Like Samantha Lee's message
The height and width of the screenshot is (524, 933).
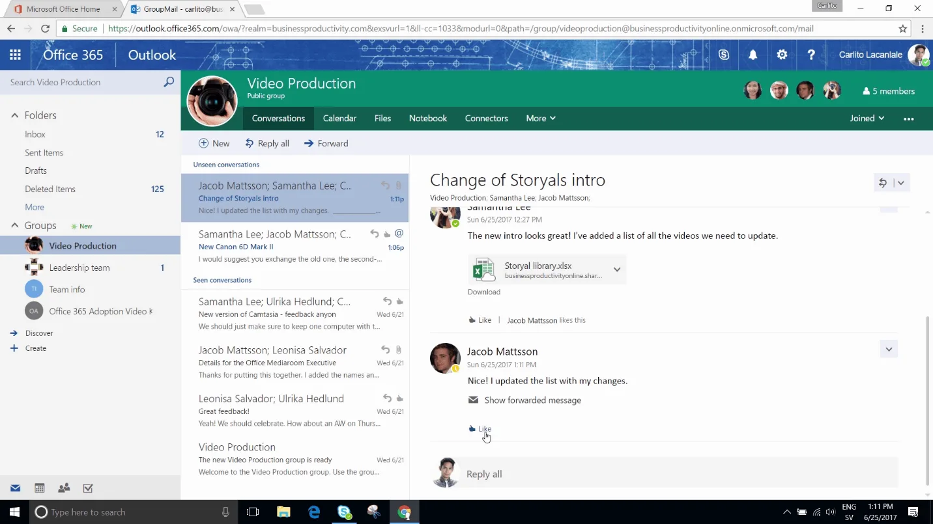click(x=480, y=320)
